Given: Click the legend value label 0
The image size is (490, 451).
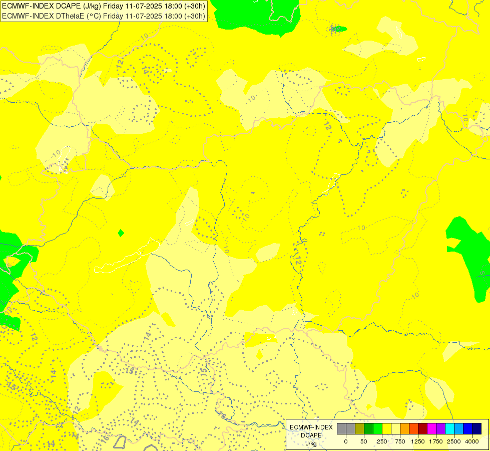Looking at the screenshot, I should tap(346, 441).
